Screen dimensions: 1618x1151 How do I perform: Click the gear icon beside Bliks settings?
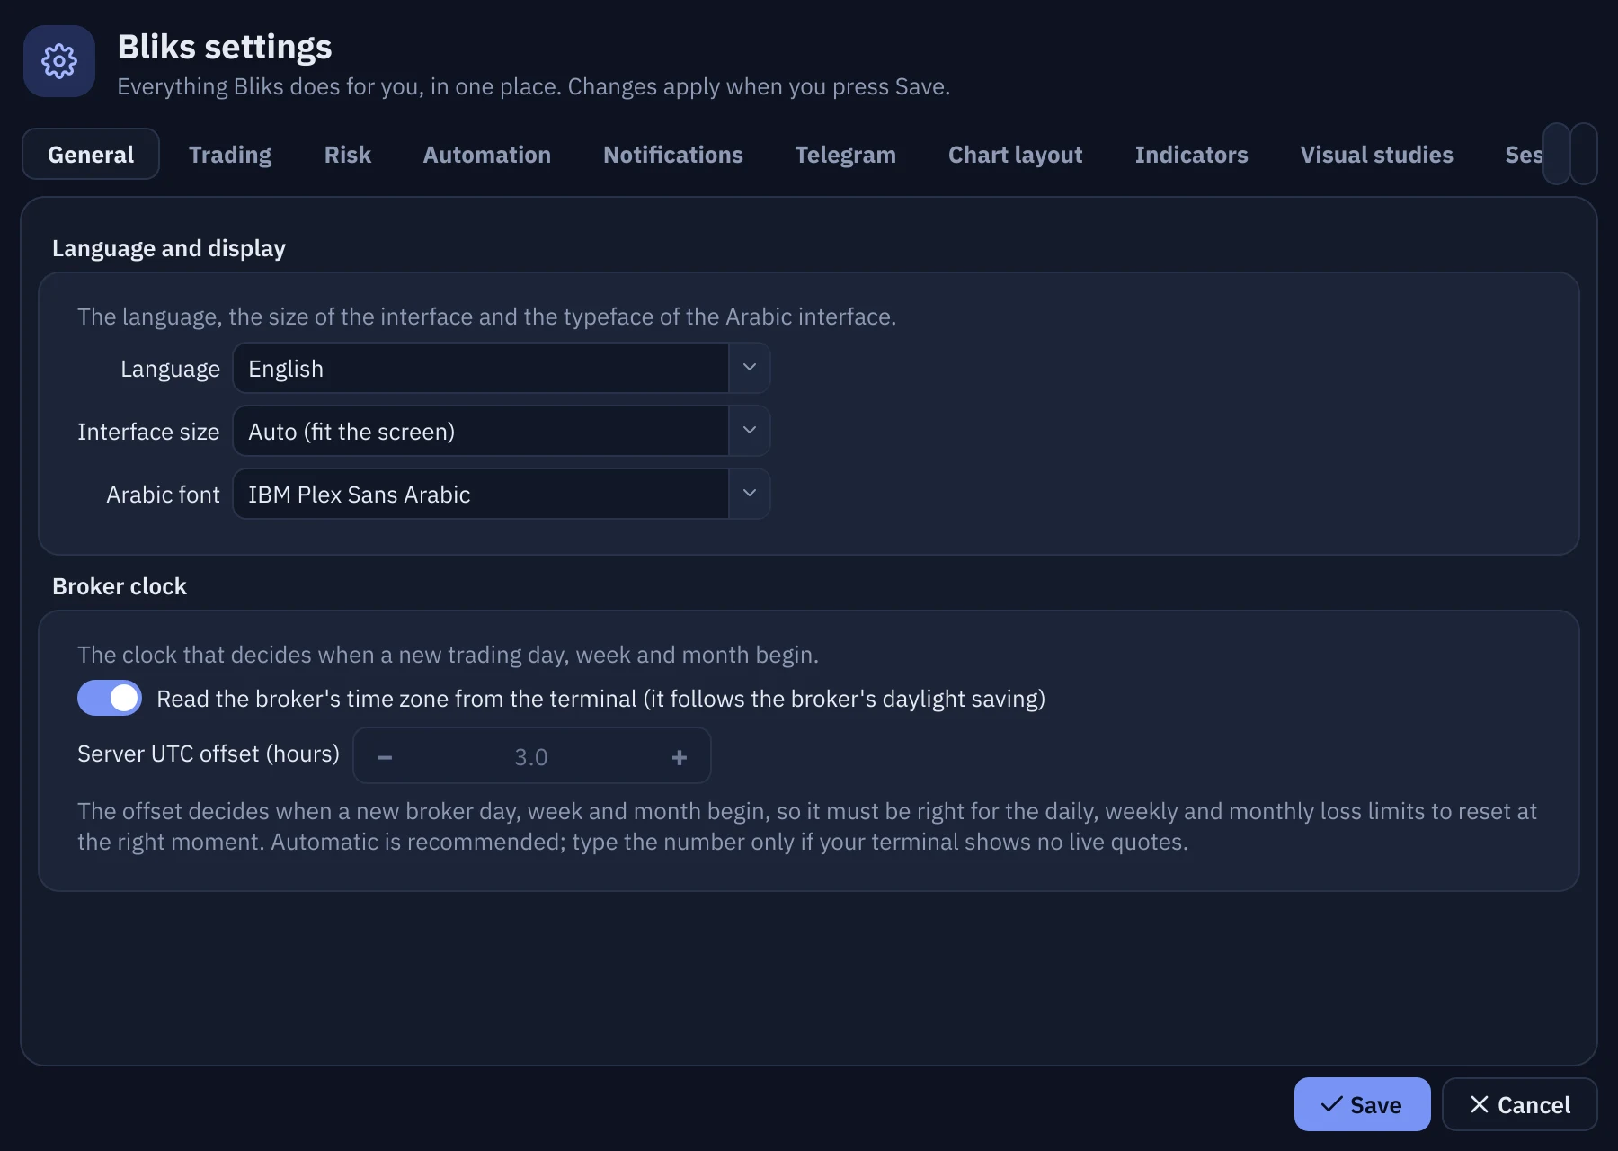click(x=59, y=61)
